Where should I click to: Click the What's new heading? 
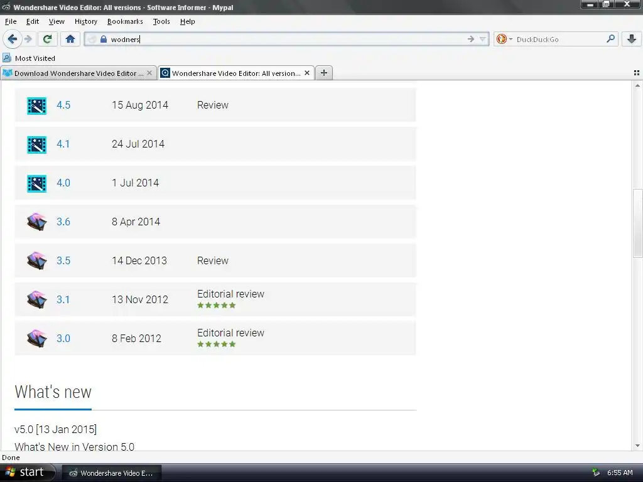point(53,392)
